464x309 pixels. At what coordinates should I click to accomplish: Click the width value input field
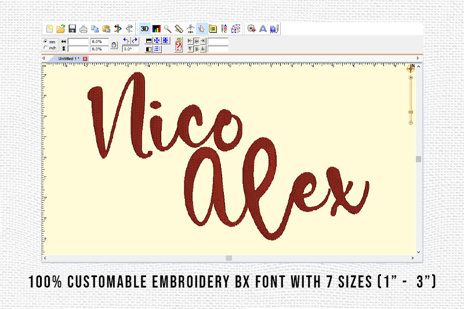click(x=78, y=41)
